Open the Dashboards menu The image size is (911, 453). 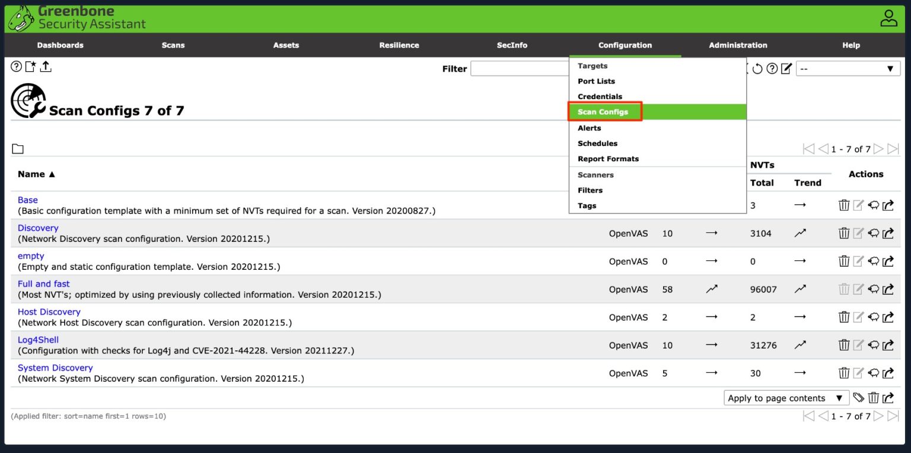click(x=60, y=45)
